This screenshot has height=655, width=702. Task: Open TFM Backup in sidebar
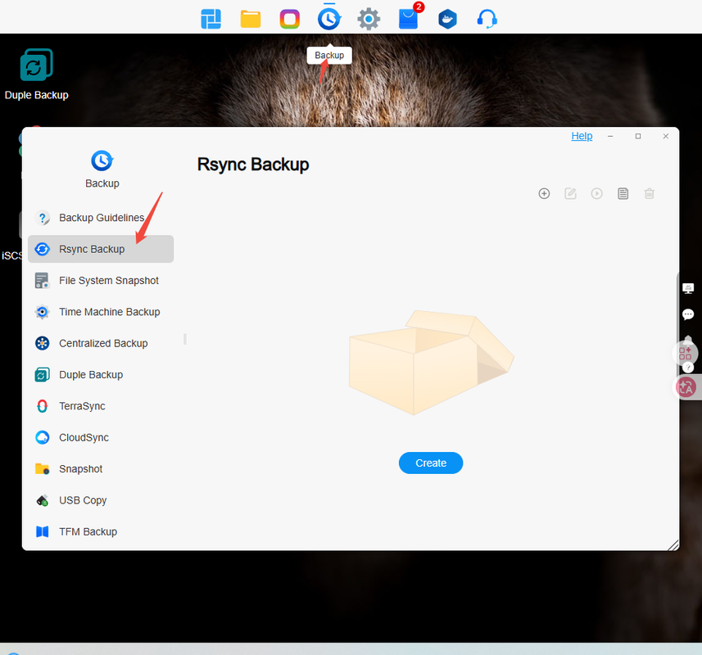point(101,531)
